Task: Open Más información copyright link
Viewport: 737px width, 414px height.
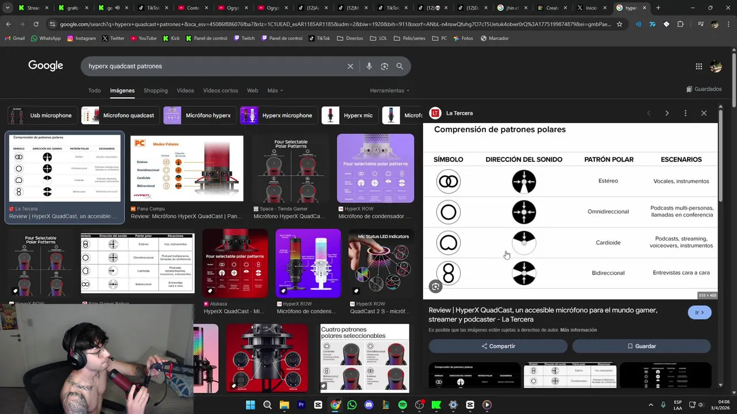Action: point(578,330)
